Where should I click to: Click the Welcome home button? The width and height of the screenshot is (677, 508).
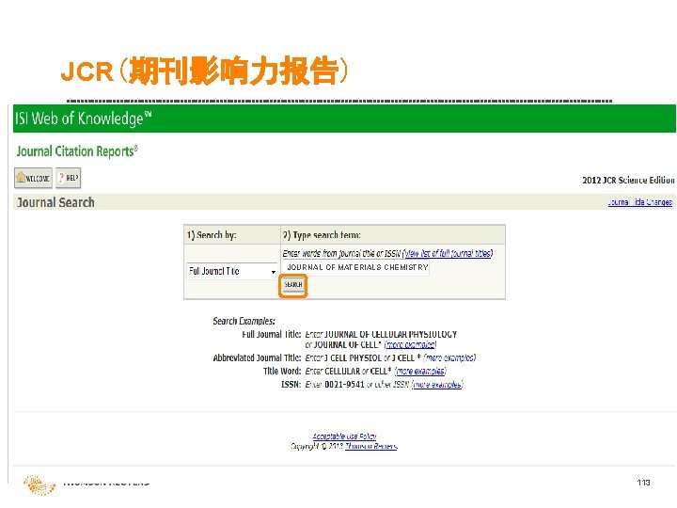point(33,178)
